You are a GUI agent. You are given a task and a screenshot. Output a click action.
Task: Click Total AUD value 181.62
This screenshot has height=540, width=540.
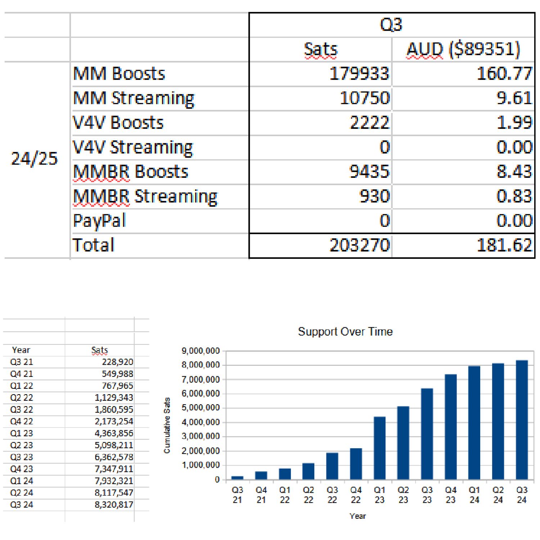pos(504,246)
